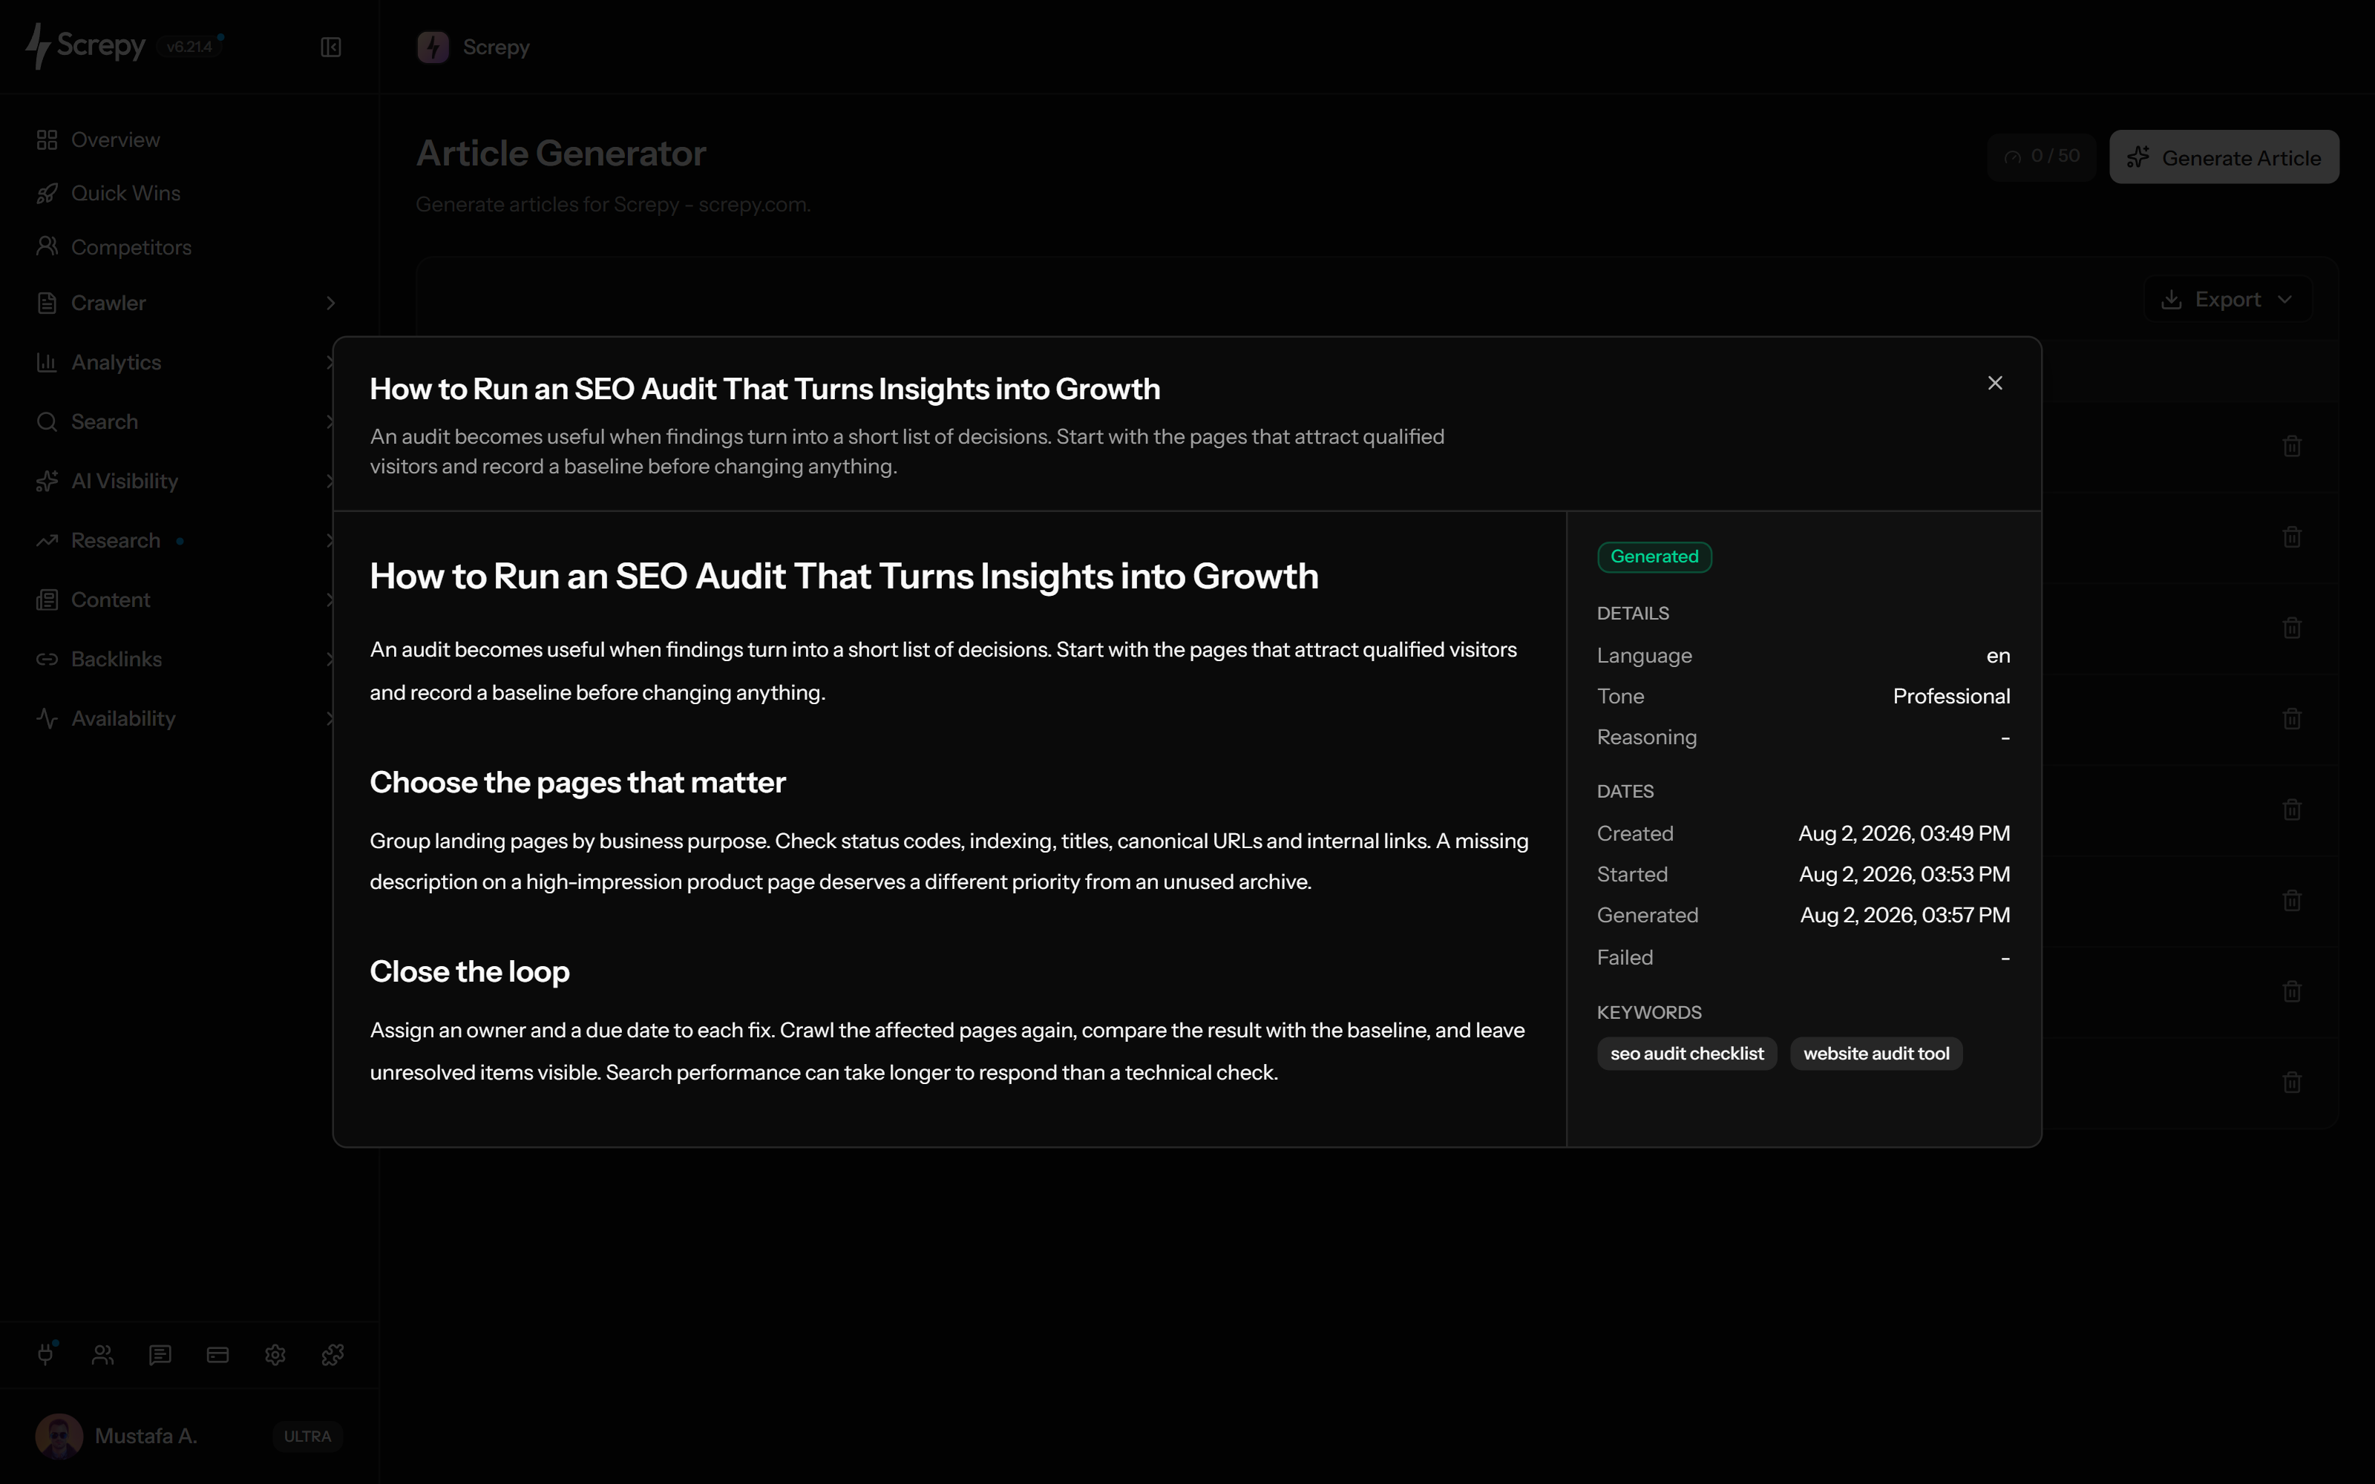Image resolution: width=2375 pixels, height=1484 pixels.
Task: Open Quick Wins rocket icon
Action: [47, 194]
